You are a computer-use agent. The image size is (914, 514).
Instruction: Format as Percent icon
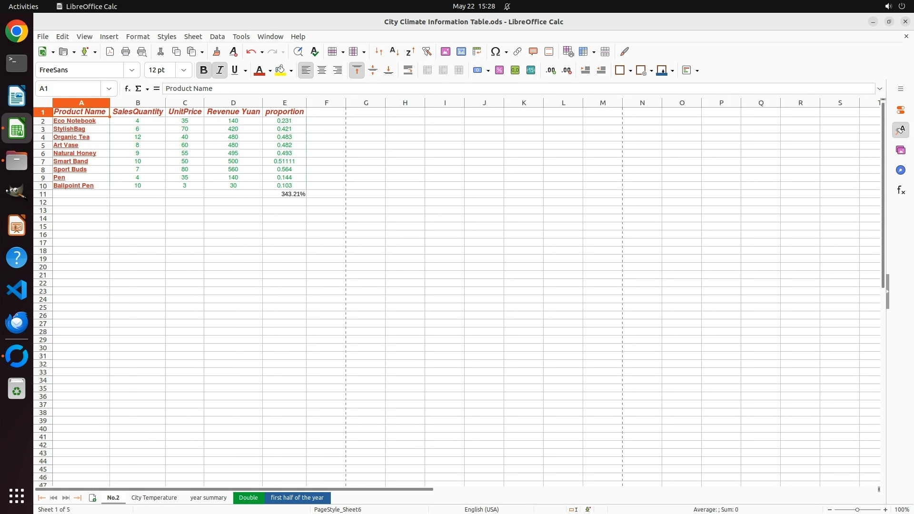(499, 70)
